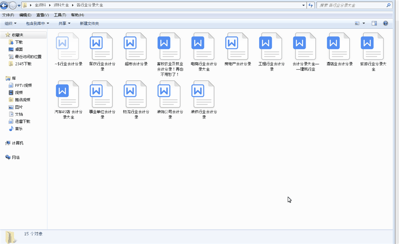Select the ~$行业会计分录 temp file icon
The width and height of the screenshot is (399, 244).
coord(68,47)
